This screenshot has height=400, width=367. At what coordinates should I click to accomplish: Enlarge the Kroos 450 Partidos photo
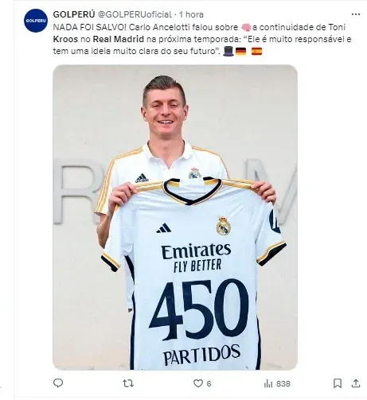pos(175,217)
